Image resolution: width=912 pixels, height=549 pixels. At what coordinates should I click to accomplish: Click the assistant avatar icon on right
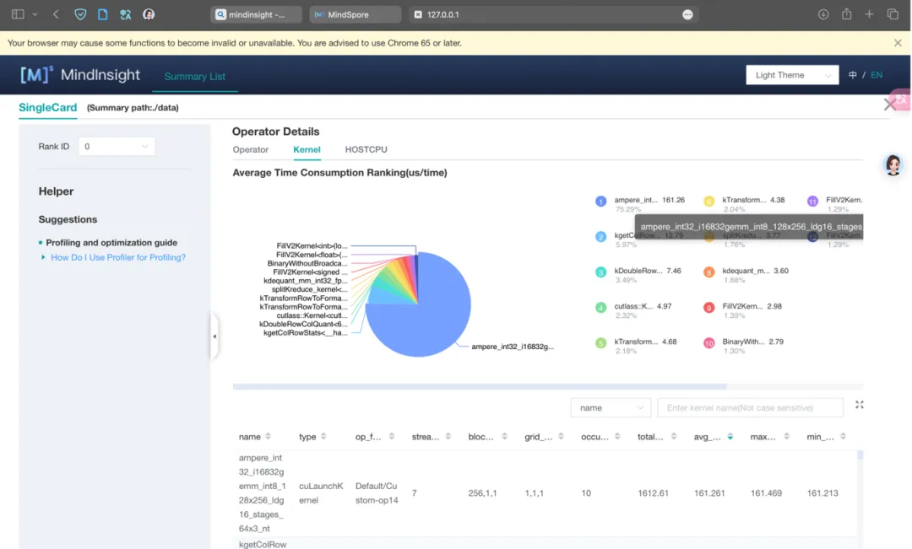pos(893,165)
